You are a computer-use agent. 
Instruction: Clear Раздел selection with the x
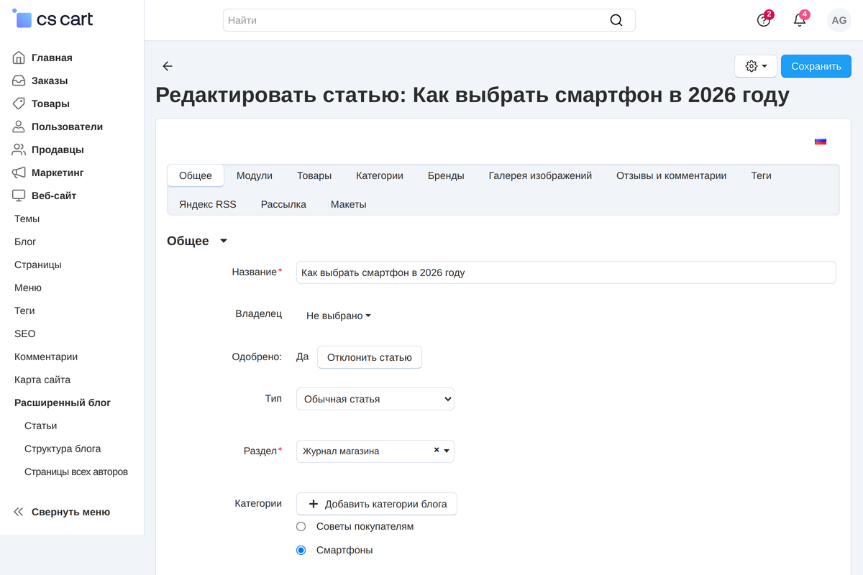pyautogui.click(x=437, y=450)
